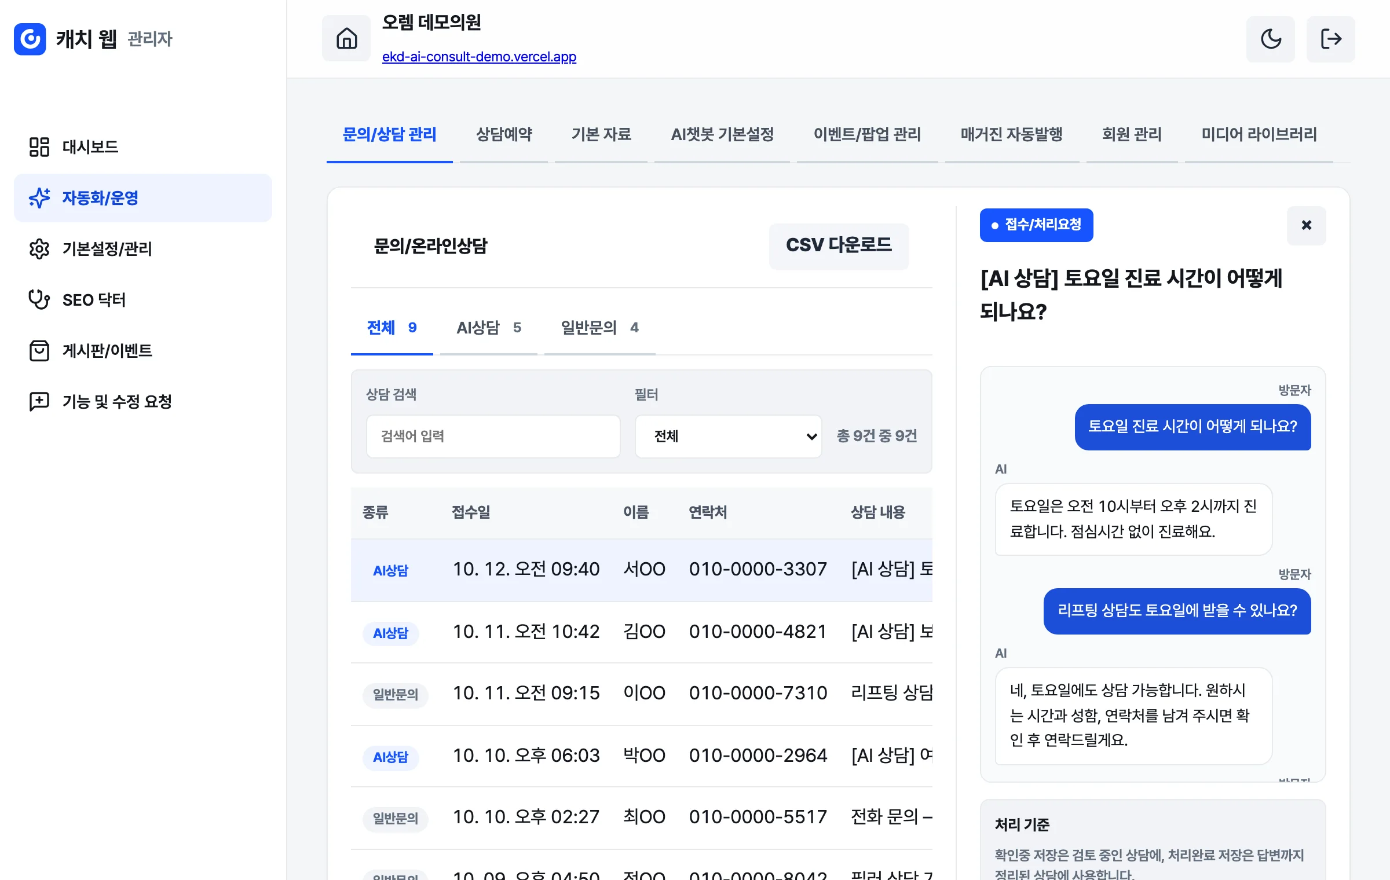
Task: Switch to 상담예약 tab
Action: (x=504, y=134)
